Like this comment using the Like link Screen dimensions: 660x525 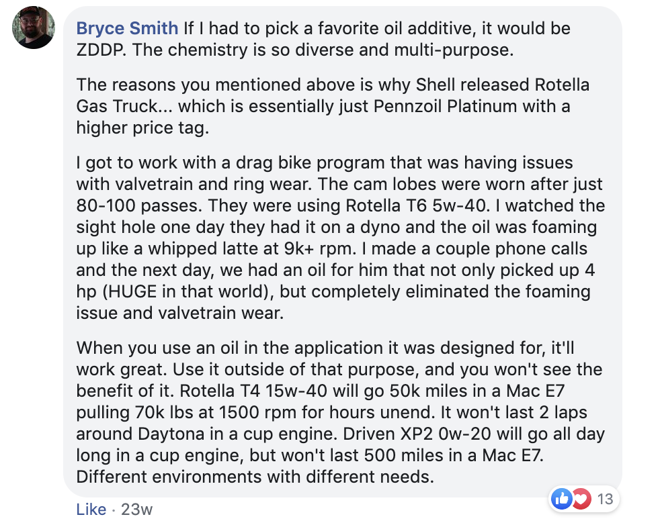(x=91, y=510)
